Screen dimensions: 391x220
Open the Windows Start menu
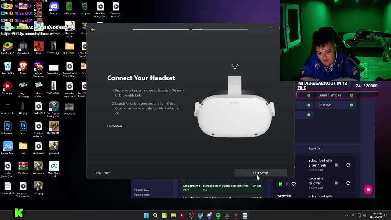pos(146,215)
